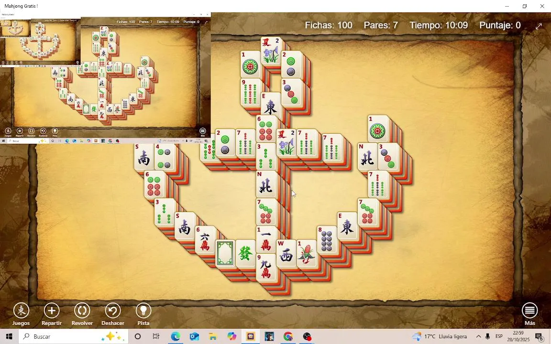The image size is (551, 344).
Task: Select the iris flower tile on the crossbar
Action: (287, 142)
